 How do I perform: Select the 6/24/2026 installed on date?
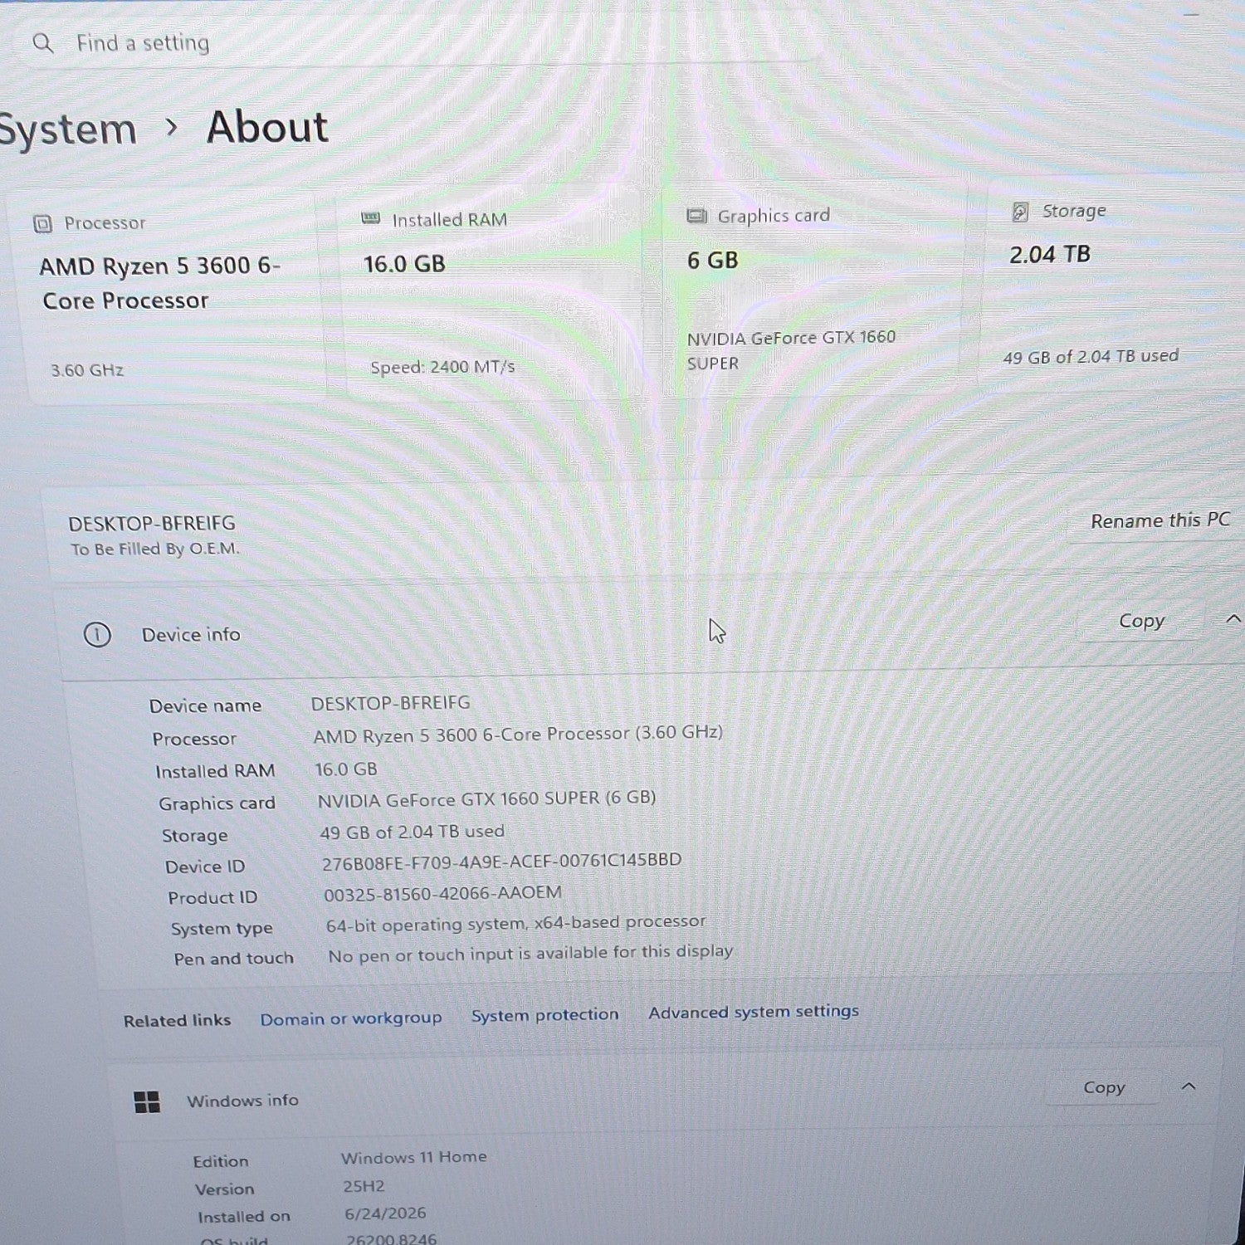(385, 1213)
